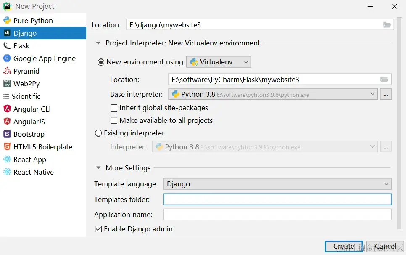Viewport: 406px width, 255px height.
Task: Click the ... button beside Base interpreter
Action: tap(386, 94)
